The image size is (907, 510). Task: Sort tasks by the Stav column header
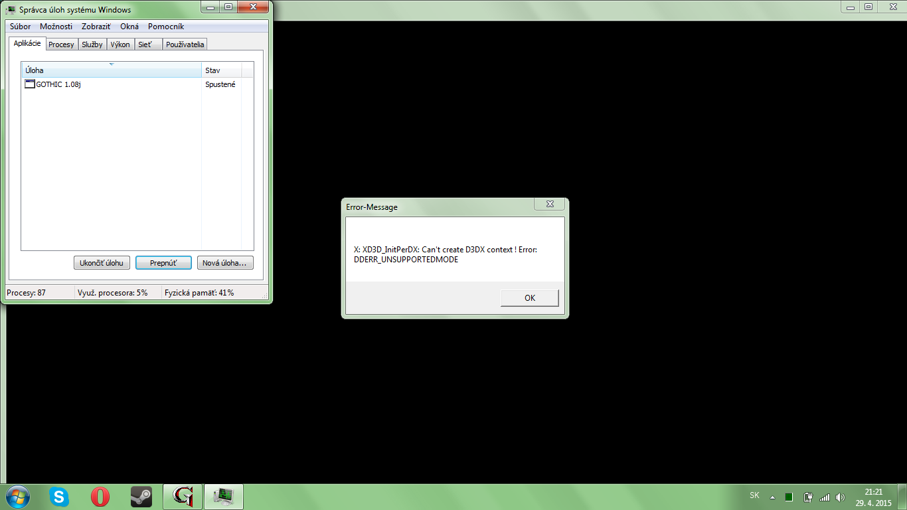pyautogui.click(x=220, y=70)
